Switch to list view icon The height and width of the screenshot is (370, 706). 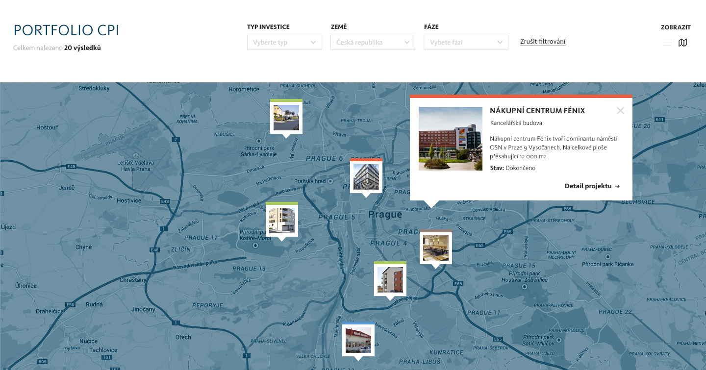coord(667,43)
